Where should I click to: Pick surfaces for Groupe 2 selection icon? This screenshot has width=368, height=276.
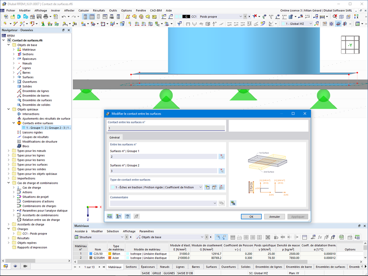221,171
